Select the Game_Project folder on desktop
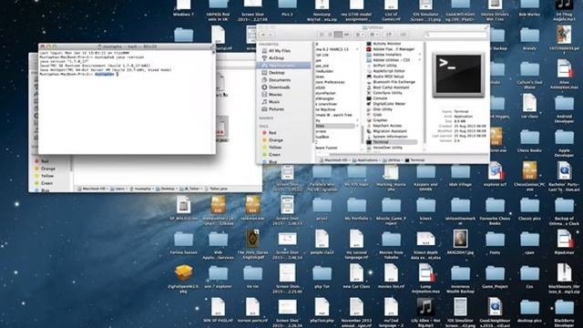This screenshot has width=583, height=328. click(x=495, y=277)
